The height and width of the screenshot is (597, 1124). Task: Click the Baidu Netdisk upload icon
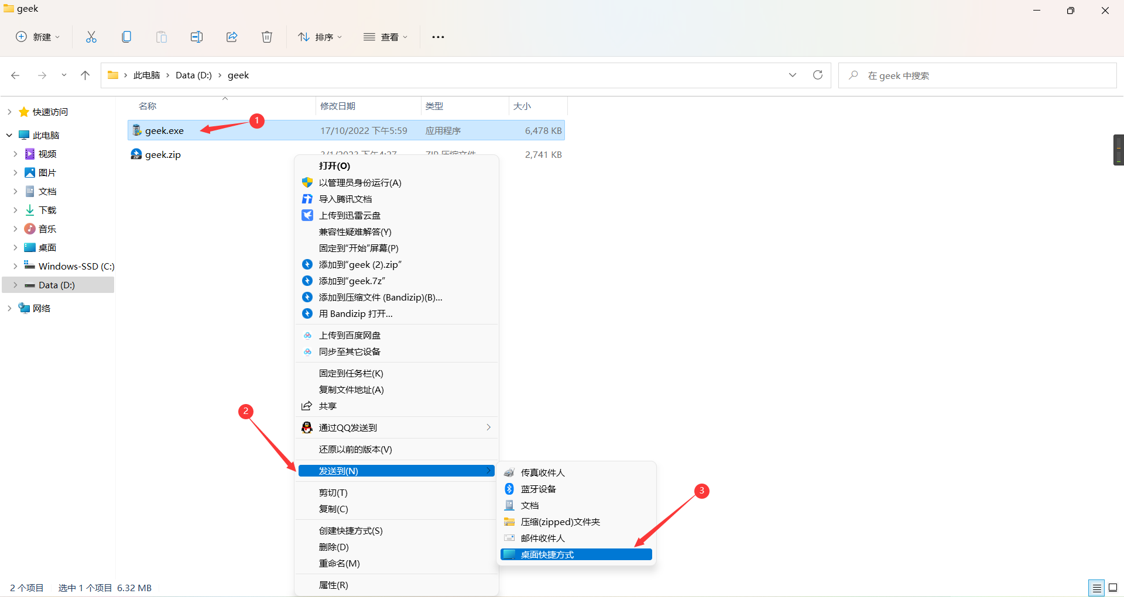[307, 335]
